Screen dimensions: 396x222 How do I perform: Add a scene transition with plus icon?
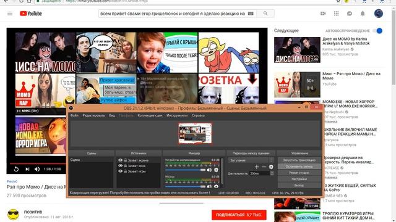pyautogui.click(x=257, y=167)
